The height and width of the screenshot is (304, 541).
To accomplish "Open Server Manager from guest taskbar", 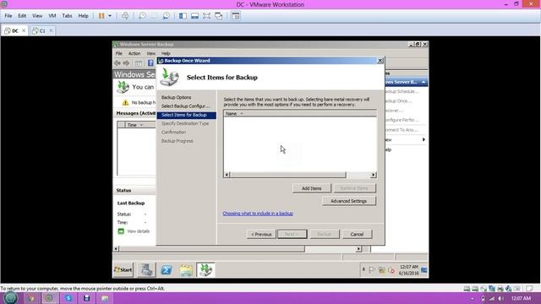I will (146, 270).
